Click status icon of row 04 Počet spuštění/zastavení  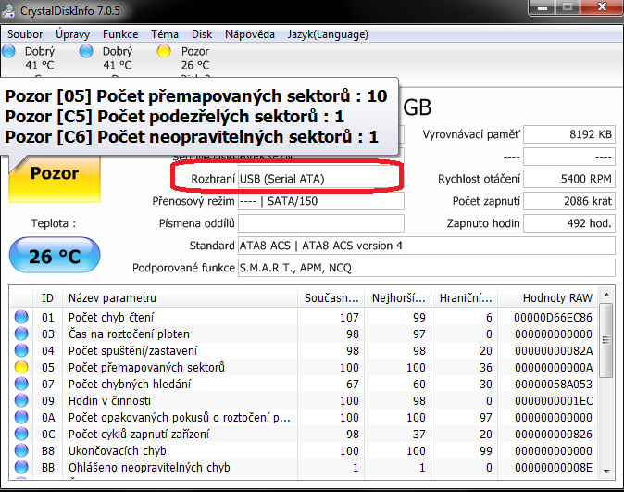21,350
